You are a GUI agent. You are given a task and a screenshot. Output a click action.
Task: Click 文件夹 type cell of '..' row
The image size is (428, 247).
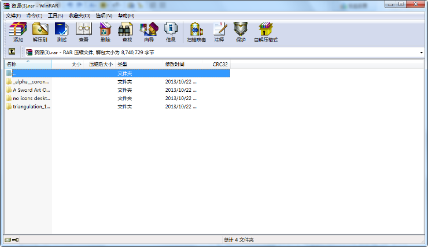pos(125,73)
